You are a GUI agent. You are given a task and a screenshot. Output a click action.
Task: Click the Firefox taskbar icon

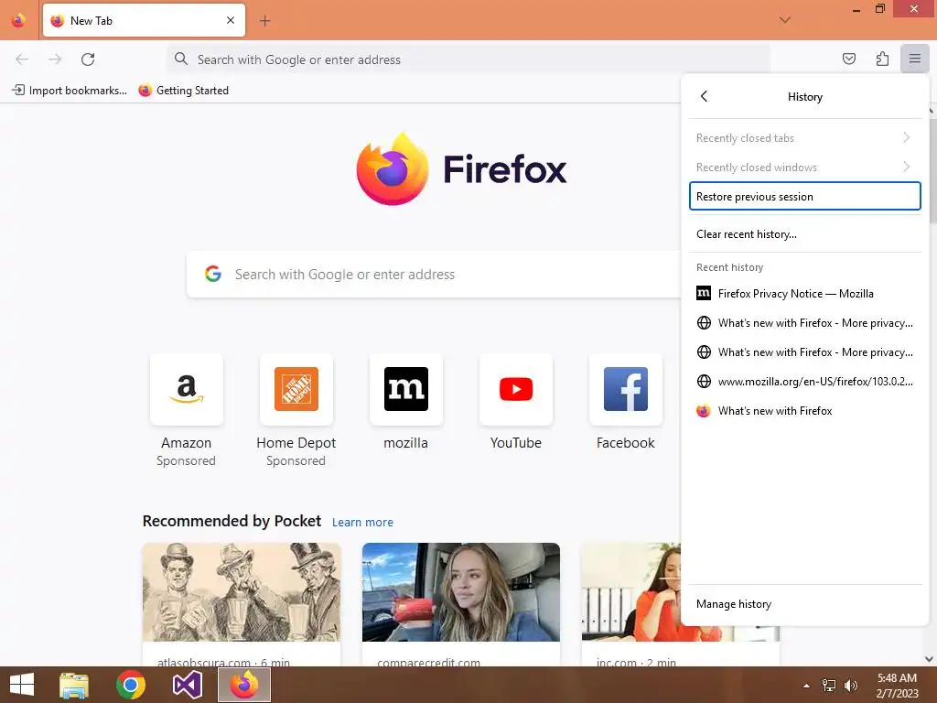tap(243, 685)
